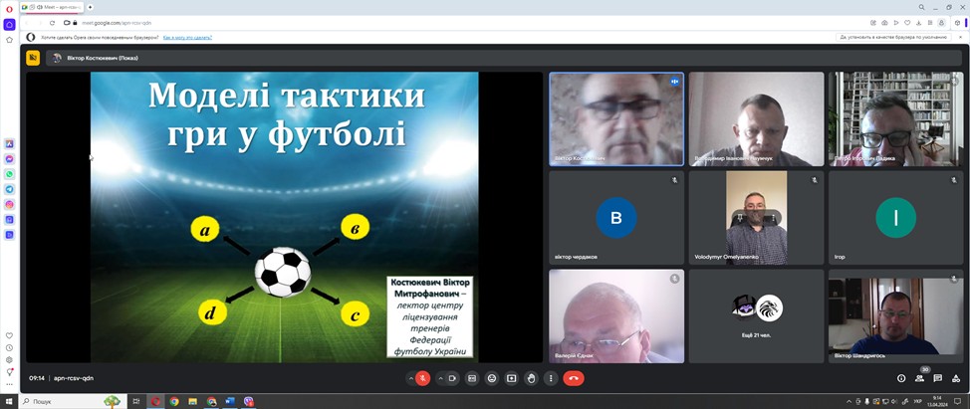Viewport: 970px width, 409px height.
Task: Click the Windows taskbar search box 'Пошук'
Action: [71, 402]
